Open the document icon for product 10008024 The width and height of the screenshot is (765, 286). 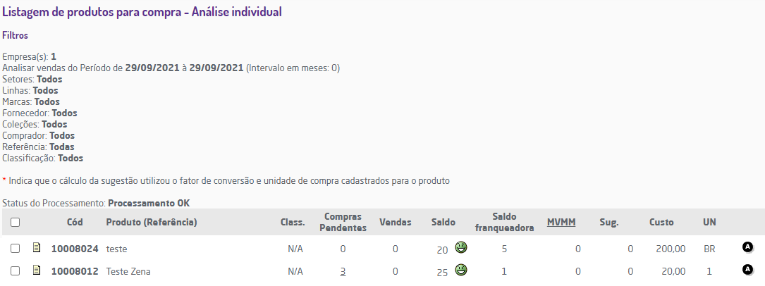(37, 248)
